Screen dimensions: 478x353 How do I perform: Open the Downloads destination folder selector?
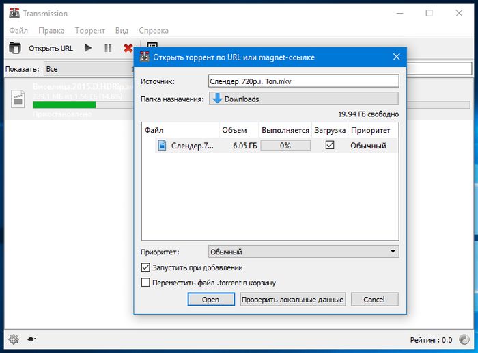coord(303,99)
